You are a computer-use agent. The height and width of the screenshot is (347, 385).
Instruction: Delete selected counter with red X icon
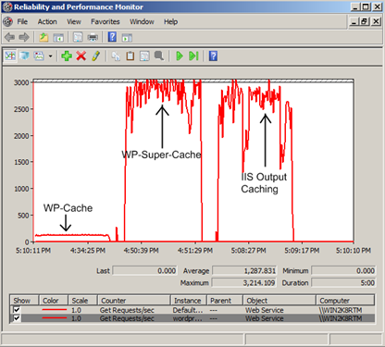coord(81,56)
